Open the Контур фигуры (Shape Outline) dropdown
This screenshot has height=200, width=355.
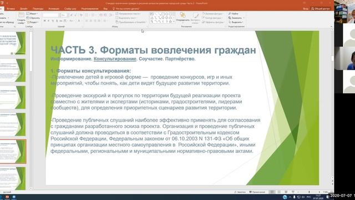click(x=212, y=18)
